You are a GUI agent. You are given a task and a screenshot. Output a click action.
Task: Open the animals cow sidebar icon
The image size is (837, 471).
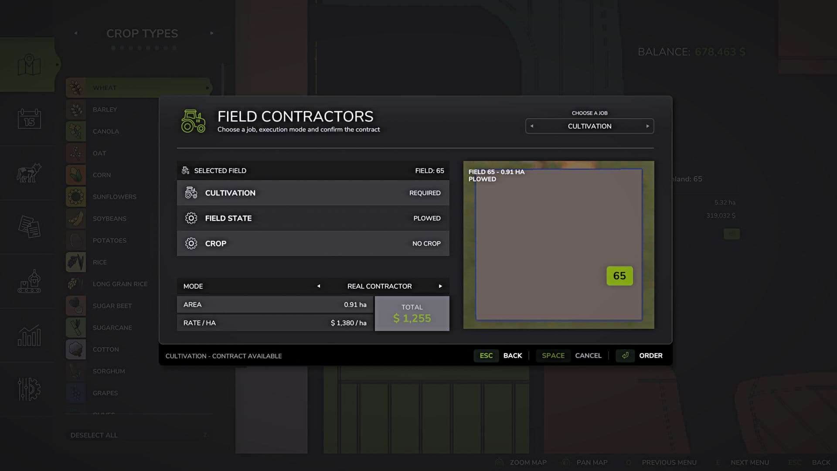coord(29,173)
